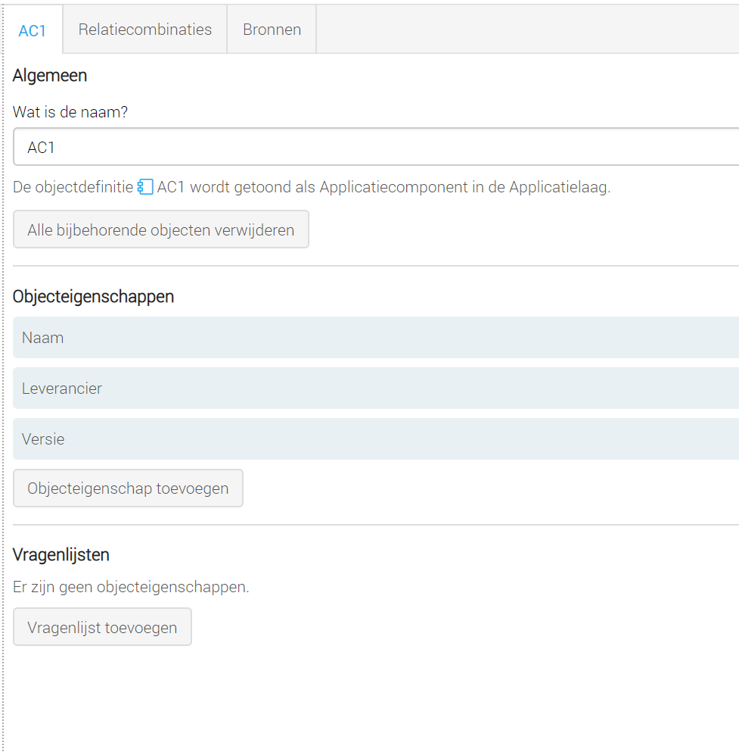Click 'Er zijn geen objecteigenschappen.' text
Screen dimensions: 739x752
pyautogui.click(x=131, y=587)
